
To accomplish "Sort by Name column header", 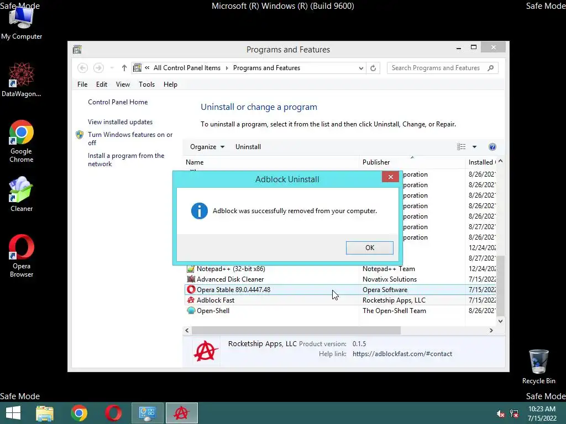I will (271, 162).
